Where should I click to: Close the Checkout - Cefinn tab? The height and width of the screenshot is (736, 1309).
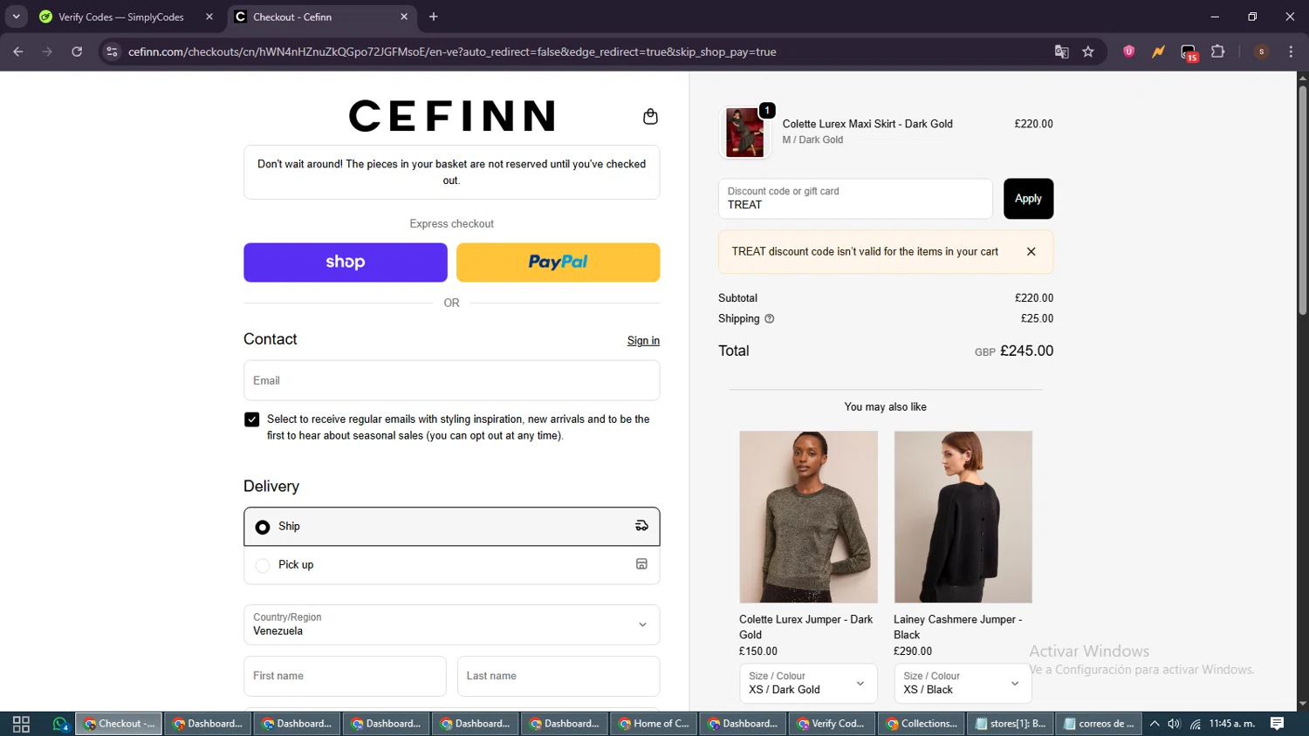pyautogui.click(x=404, y=17)
